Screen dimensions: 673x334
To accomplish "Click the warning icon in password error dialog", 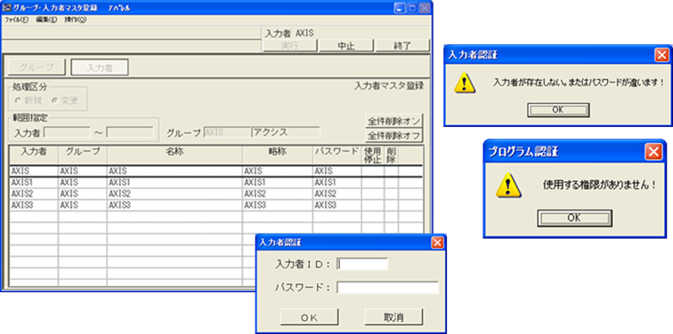I will [465, 83].
